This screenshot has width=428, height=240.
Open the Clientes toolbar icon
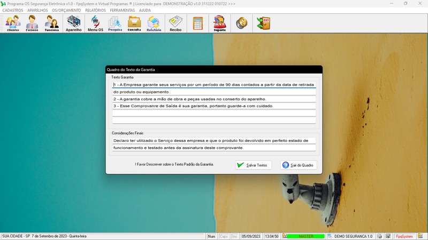(13, 23)
